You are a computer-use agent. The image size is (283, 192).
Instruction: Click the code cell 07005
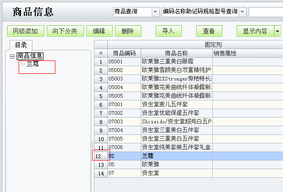click(x=124, y=139)
